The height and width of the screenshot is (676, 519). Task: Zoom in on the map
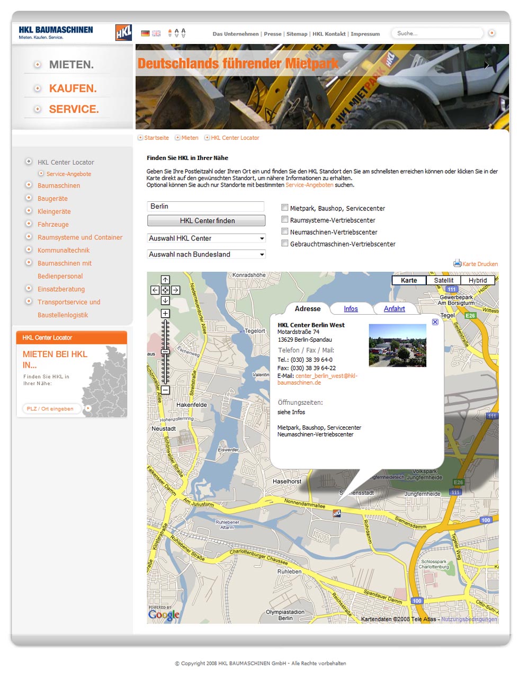point(165,314)
